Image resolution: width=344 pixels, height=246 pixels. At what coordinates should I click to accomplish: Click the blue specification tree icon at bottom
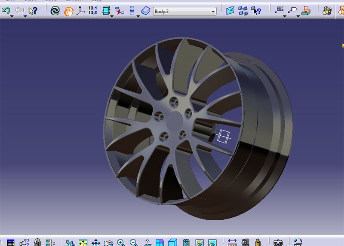tap(24, 242)
